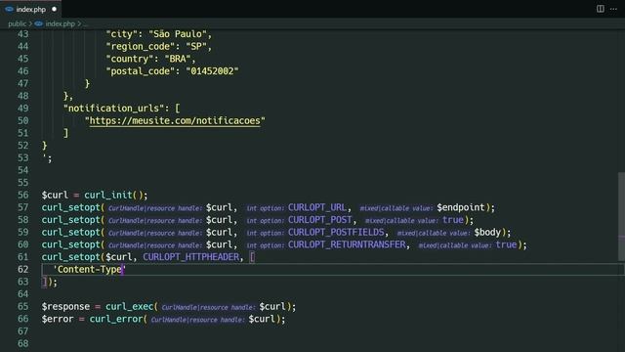The image size is (625, 352).
Task: Click the "01452002" string value
Action: (212, 71)
